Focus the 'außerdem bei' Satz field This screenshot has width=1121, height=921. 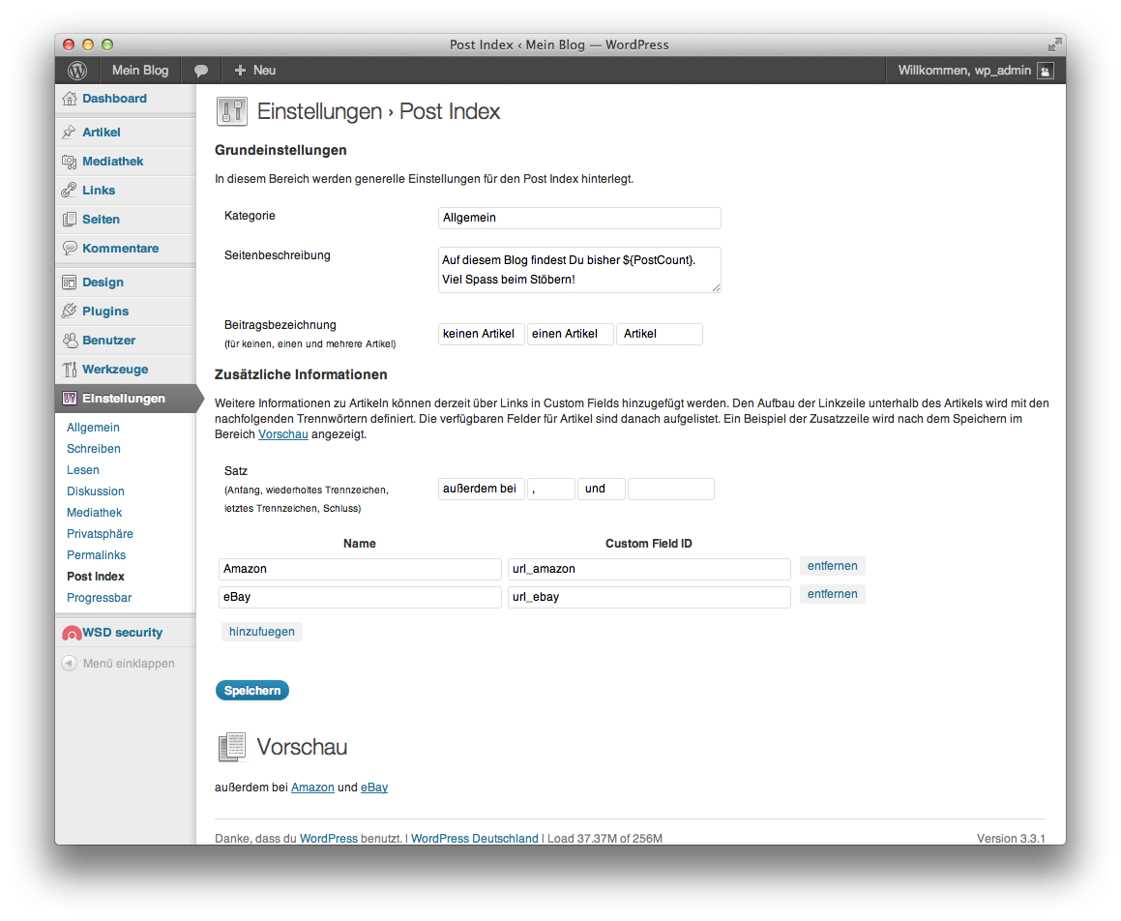point(481,490)
